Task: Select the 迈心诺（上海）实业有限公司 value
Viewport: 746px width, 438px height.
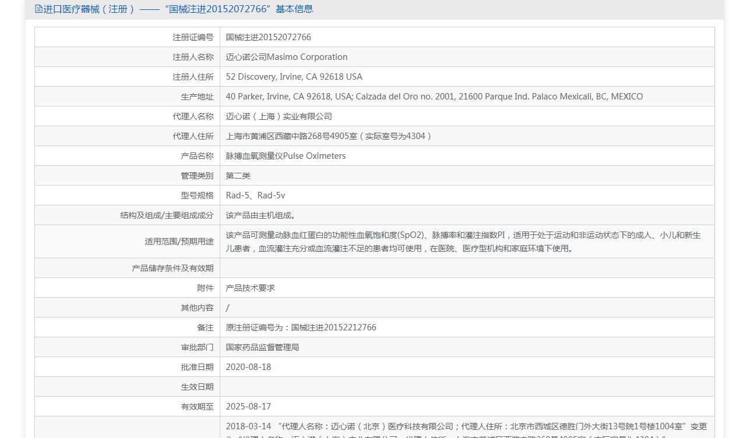Action: coord(279,116)
